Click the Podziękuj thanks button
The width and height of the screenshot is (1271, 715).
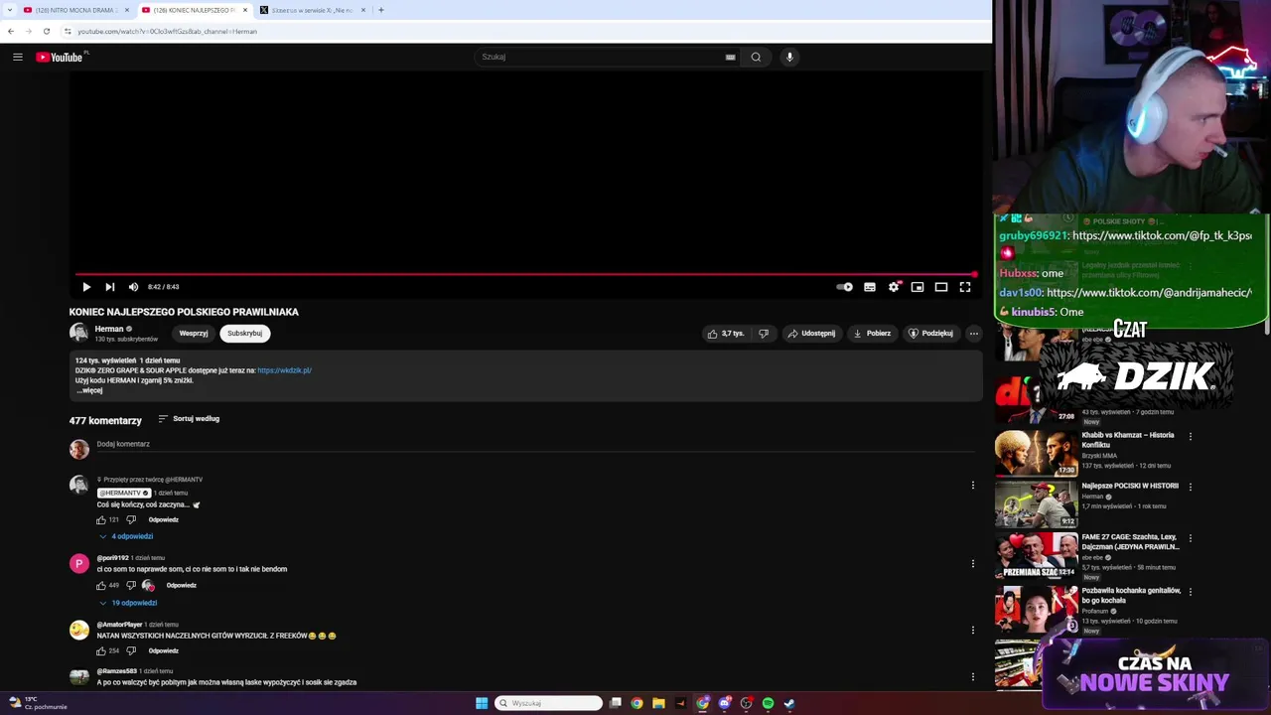[x=930, y=334]
